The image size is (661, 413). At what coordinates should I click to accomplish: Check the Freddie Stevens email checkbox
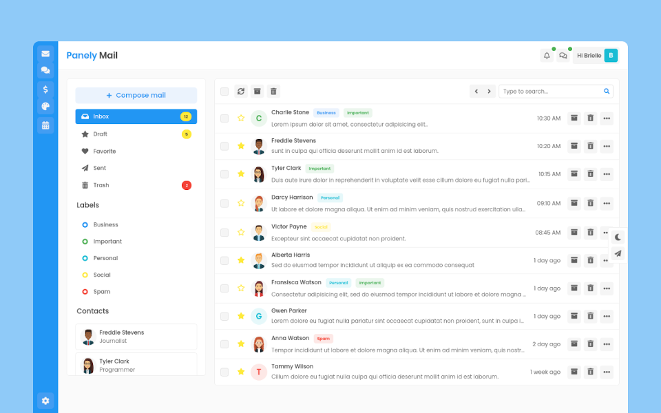point(224,146)
